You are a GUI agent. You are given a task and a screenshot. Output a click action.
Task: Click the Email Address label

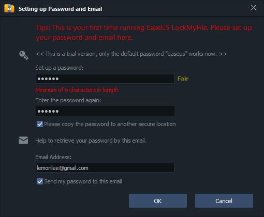53,157
